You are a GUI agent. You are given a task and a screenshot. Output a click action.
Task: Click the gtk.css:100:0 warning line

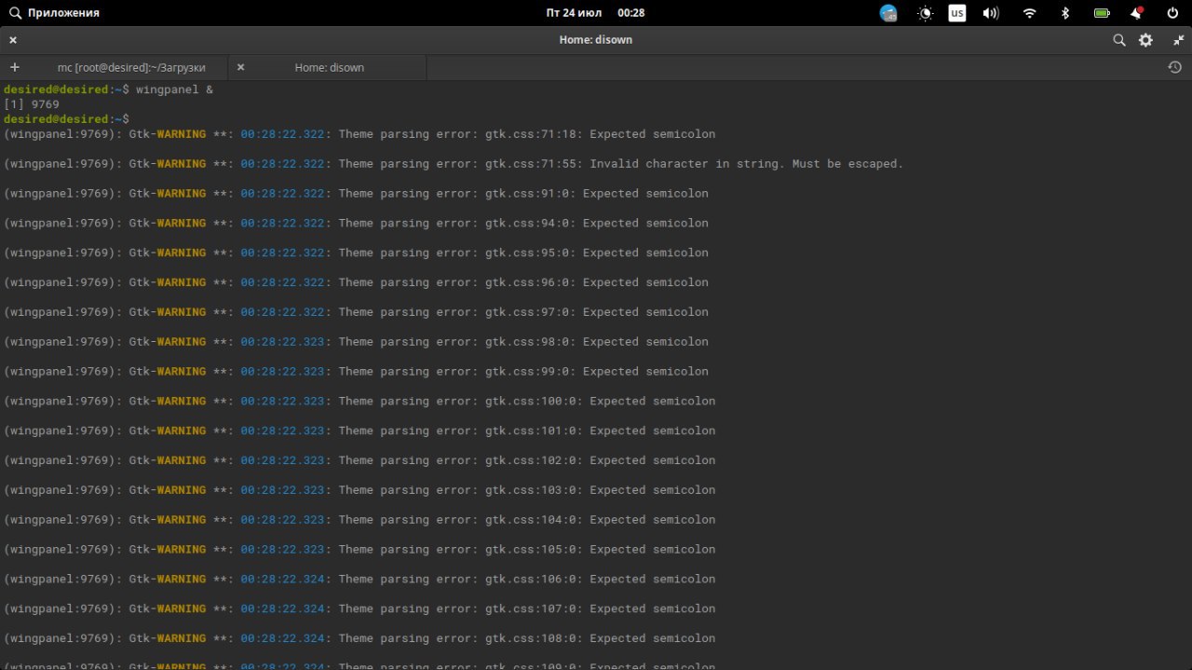pyautogui.click(x=359, y=401)
